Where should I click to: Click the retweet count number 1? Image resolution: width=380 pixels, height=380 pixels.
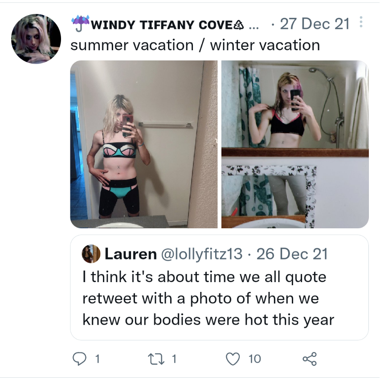click(x=174, y=359)
